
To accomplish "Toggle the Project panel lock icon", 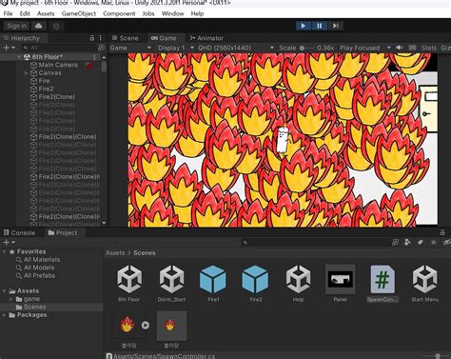I will (x=442, y=232).
